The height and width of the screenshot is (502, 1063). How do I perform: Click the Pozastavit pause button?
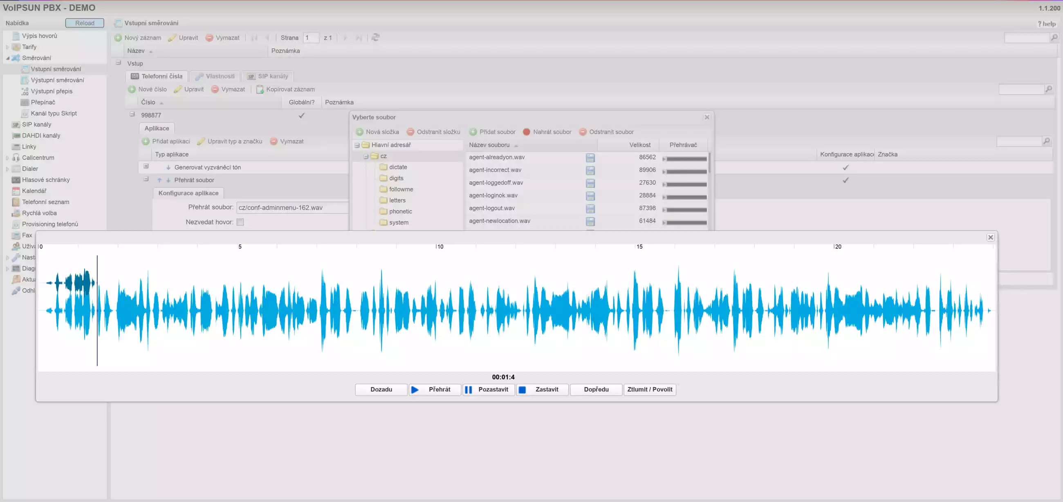pyautogui.click(x=489, y=390)
